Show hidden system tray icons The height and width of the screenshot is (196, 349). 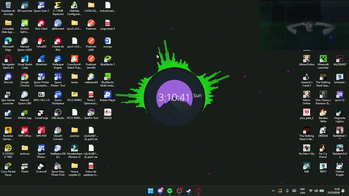(273, 191)
